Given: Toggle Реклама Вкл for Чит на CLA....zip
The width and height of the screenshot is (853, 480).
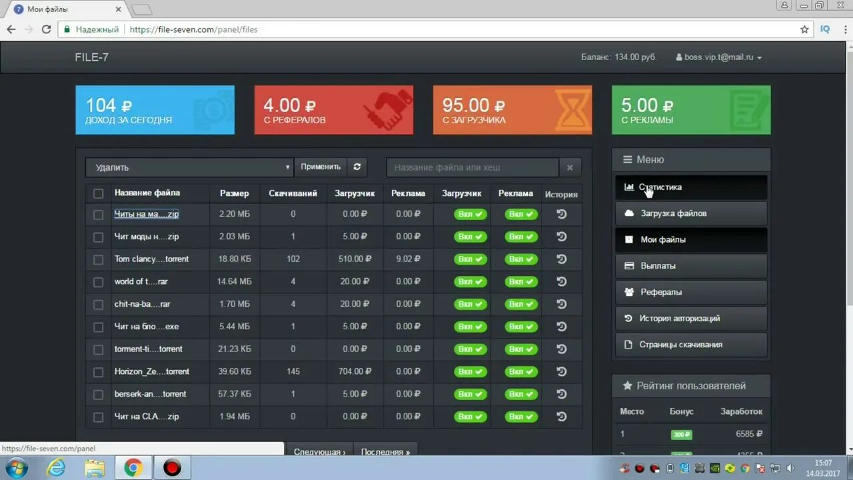Looking at the screenshot, I should [521, 417].
